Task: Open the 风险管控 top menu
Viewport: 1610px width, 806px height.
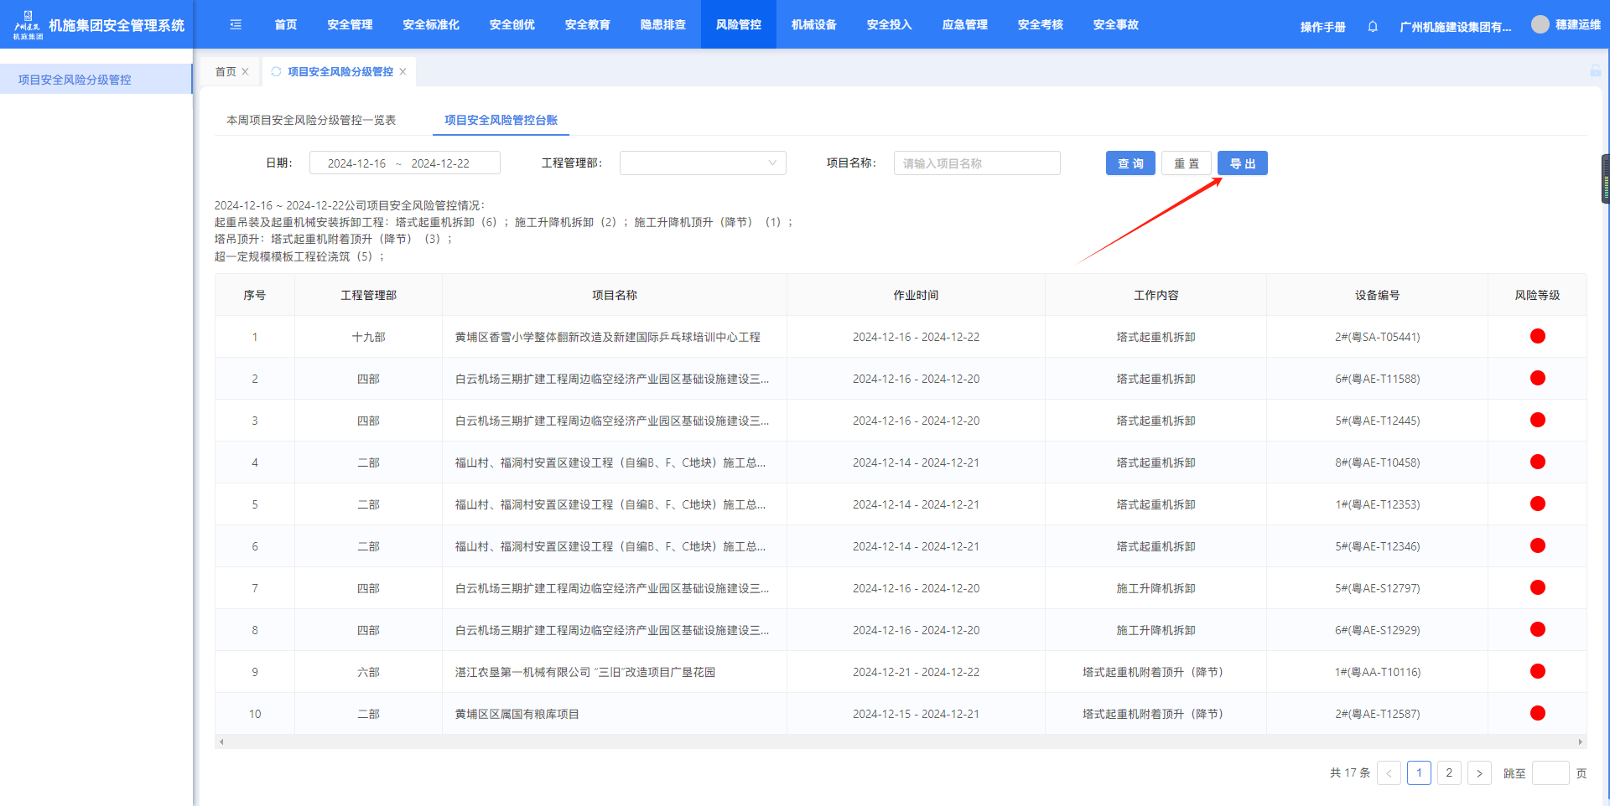Action: (738, 25)
